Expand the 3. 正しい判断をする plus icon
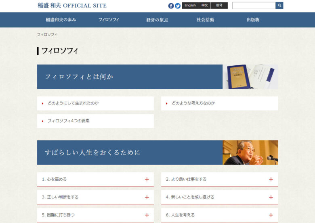 [147, 197]
